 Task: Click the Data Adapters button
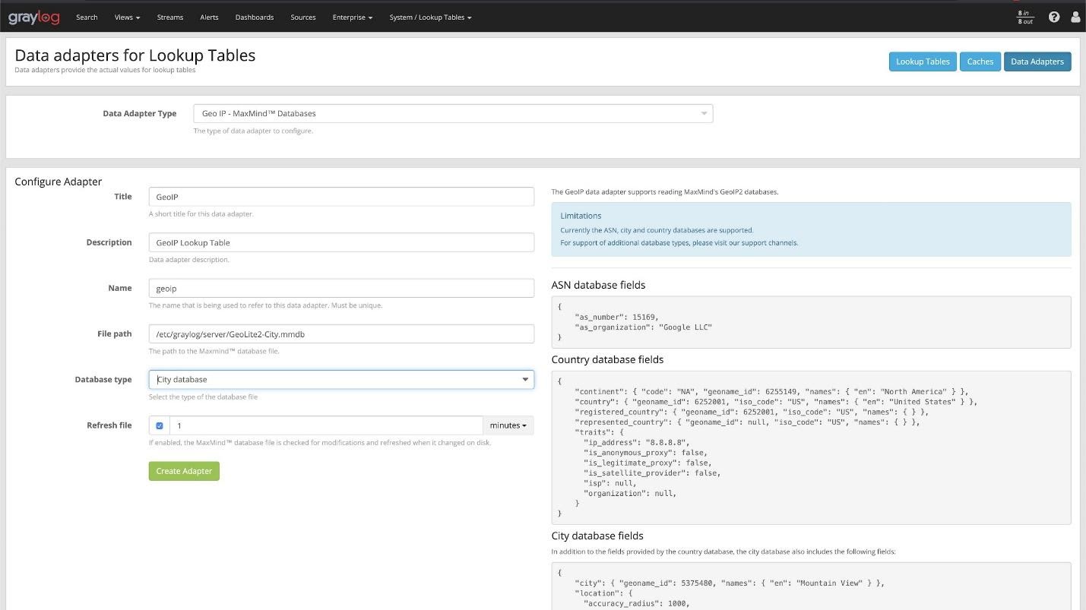[1037, 62]
